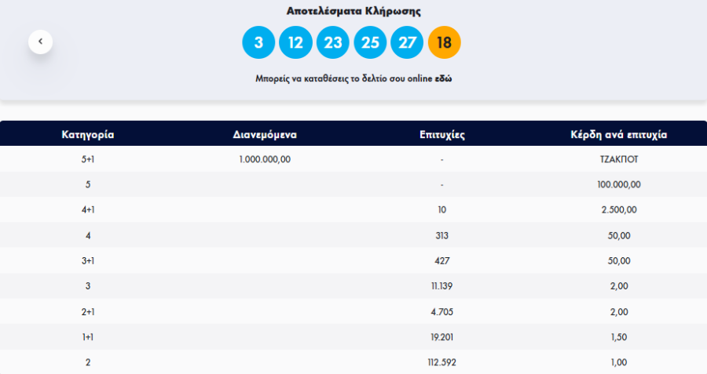Click the blue ball numbered 23
Viewport: 707px width, 374px height.
[x=333, y=42]
